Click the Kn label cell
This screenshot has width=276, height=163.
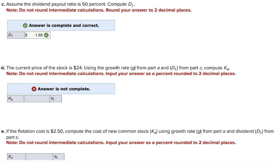click(16, 157)
